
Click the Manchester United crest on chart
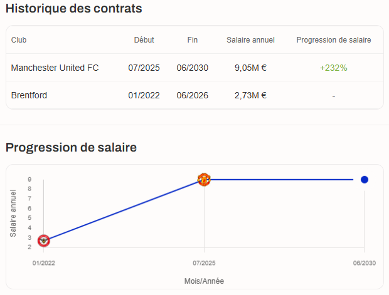(204, 180)
